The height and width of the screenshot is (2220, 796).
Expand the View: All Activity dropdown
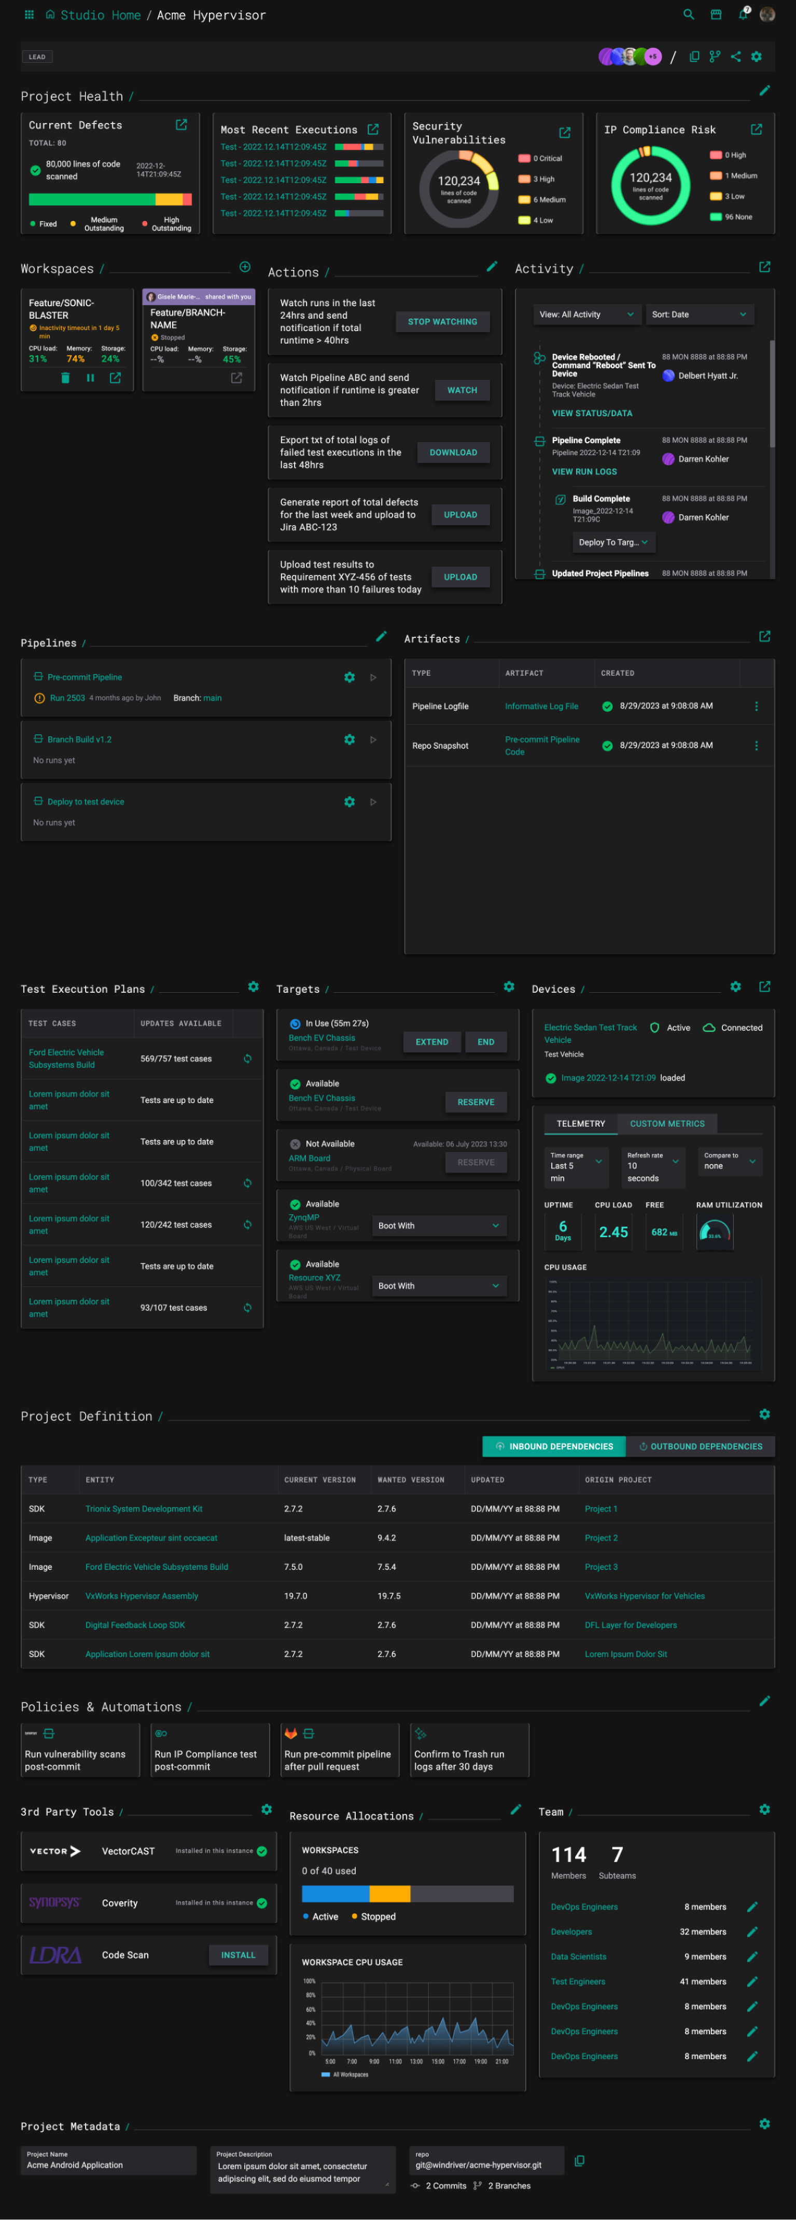click(586, 314)
